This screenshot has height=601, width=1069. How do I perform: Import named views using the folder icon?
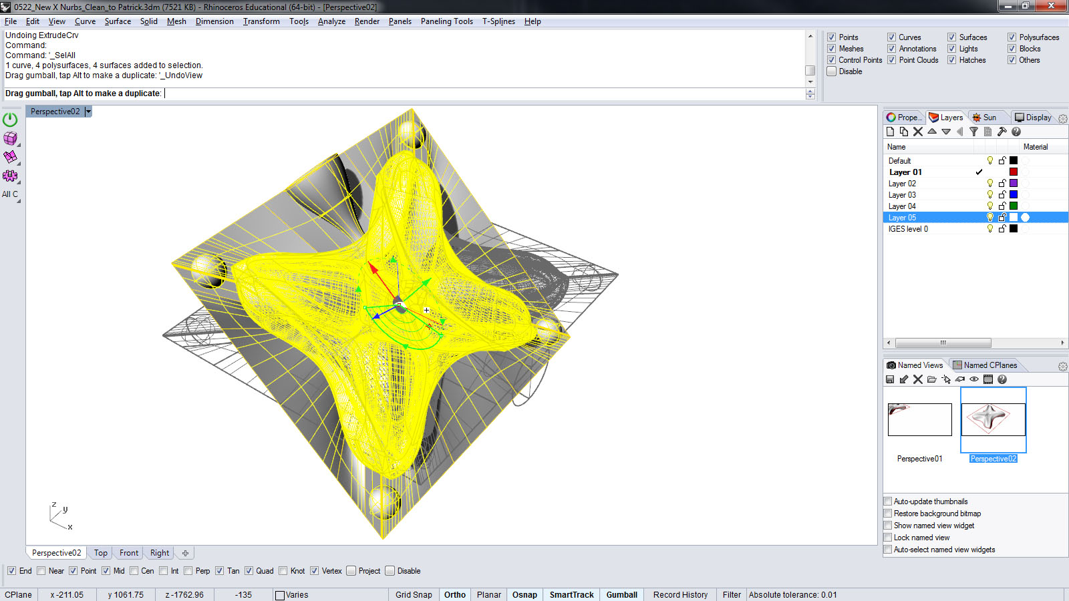[932, 379]
